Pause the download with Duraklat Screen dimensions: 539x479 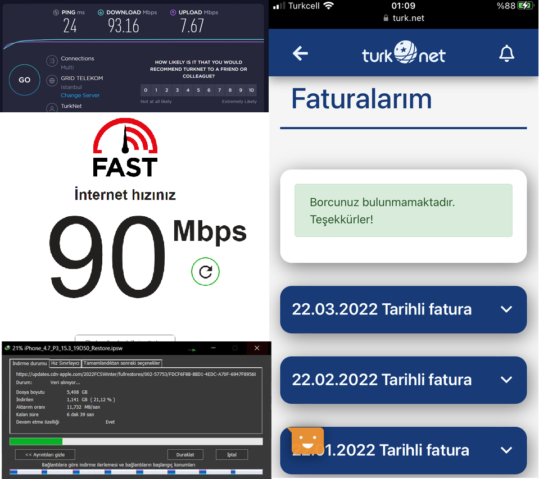pyautogui.click(x=185, y=455)
